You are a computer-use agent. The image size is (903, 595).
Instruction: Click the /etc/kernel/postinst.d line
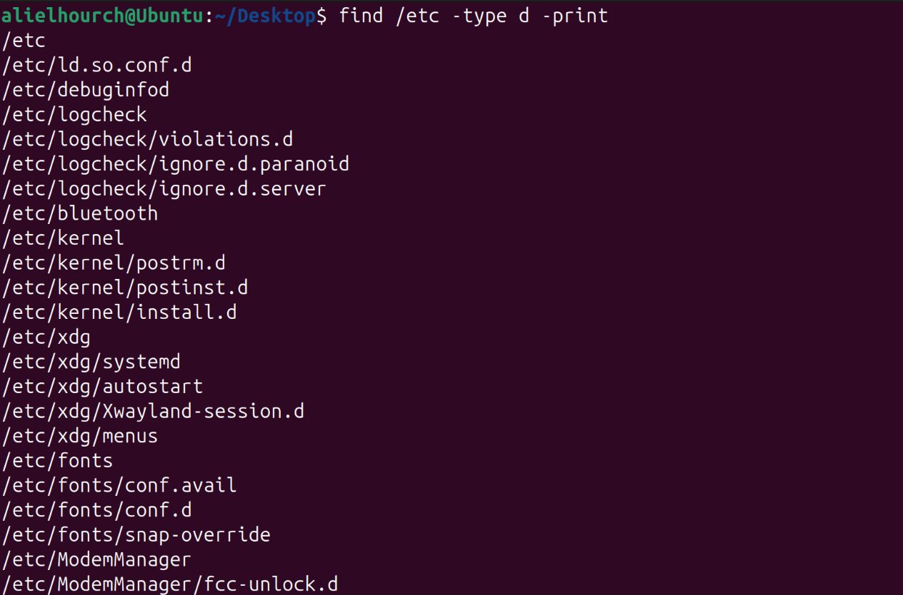125,288
